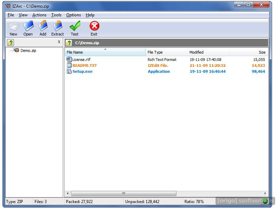This screenshot has height=209, width=279.
Task: Sort by Size column header
Action: point(249,52)
